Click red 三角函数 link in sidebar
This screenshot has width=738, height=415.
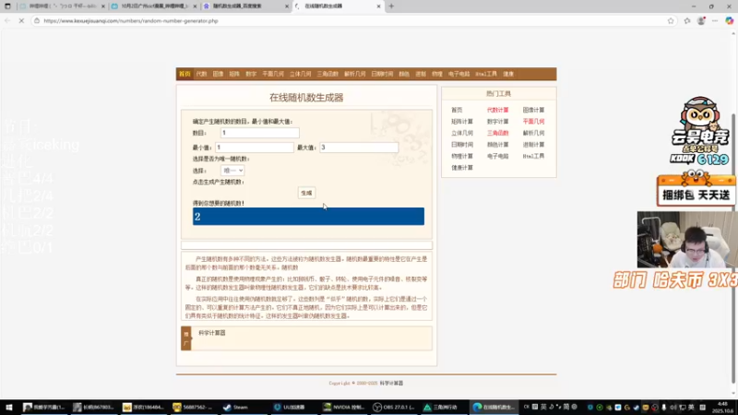pyautogui.click(x=497, y=133)
